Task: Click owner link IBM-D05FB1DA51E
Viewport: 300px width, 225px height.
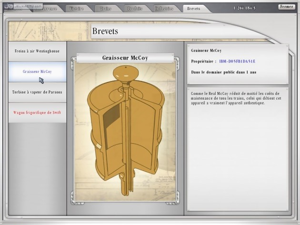Action: coord(237,61)
